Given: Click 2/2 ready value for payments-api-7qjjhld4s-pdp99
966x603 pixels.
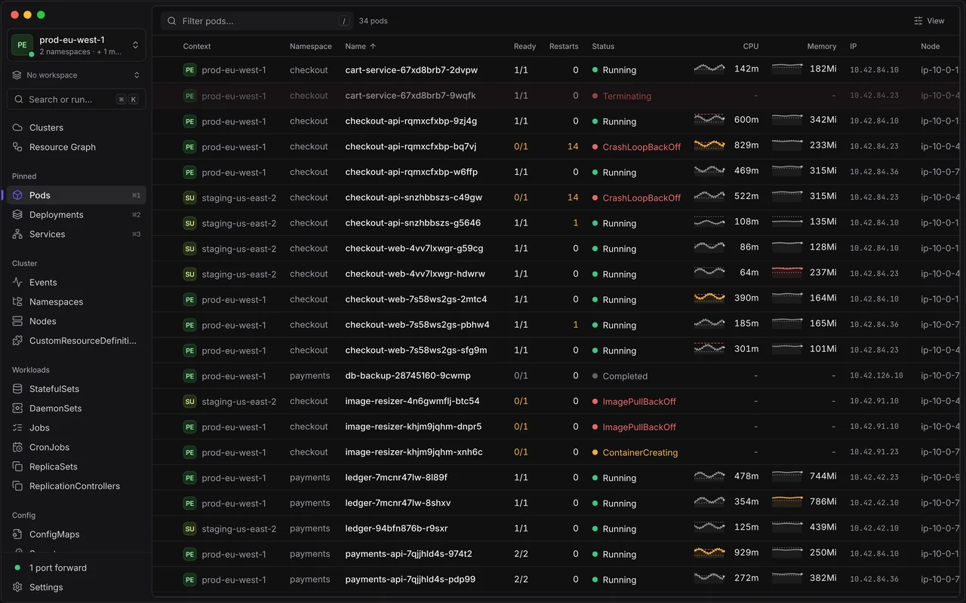Looking at the screenshot, I should pos(521,580).
